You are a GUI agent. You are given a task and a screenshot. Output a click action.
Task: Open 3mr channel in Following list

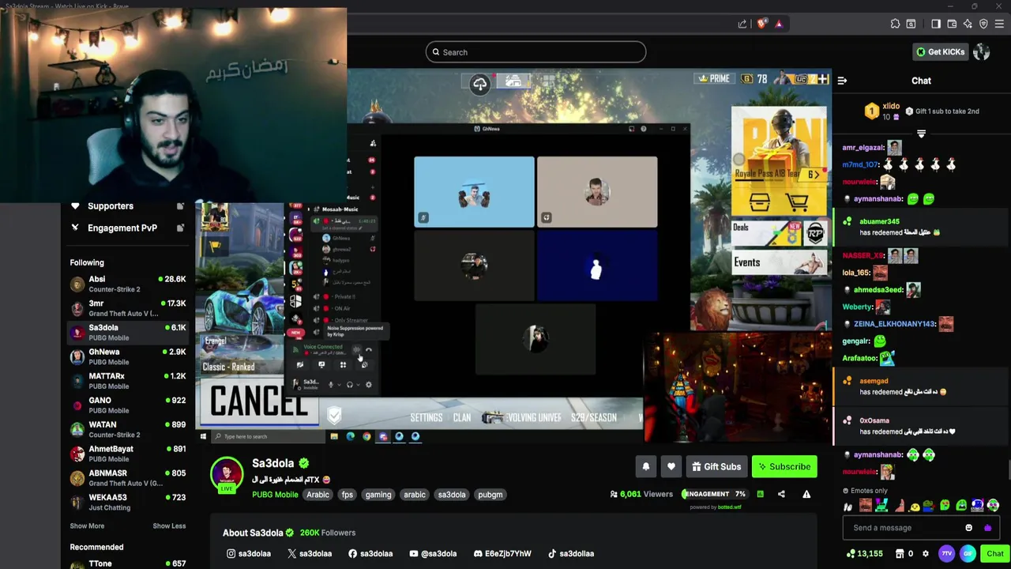(126, 308)
